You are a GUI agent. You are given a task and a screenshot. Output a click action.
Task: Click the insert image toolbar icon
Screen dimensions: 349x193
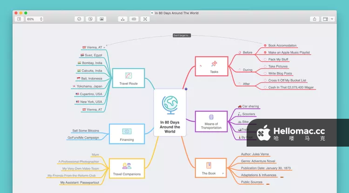point(102,19)
